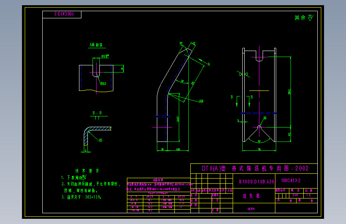346x224 pixels.
Task: Select the '其余' surface finish note
Action: click(x=300, y=18)
